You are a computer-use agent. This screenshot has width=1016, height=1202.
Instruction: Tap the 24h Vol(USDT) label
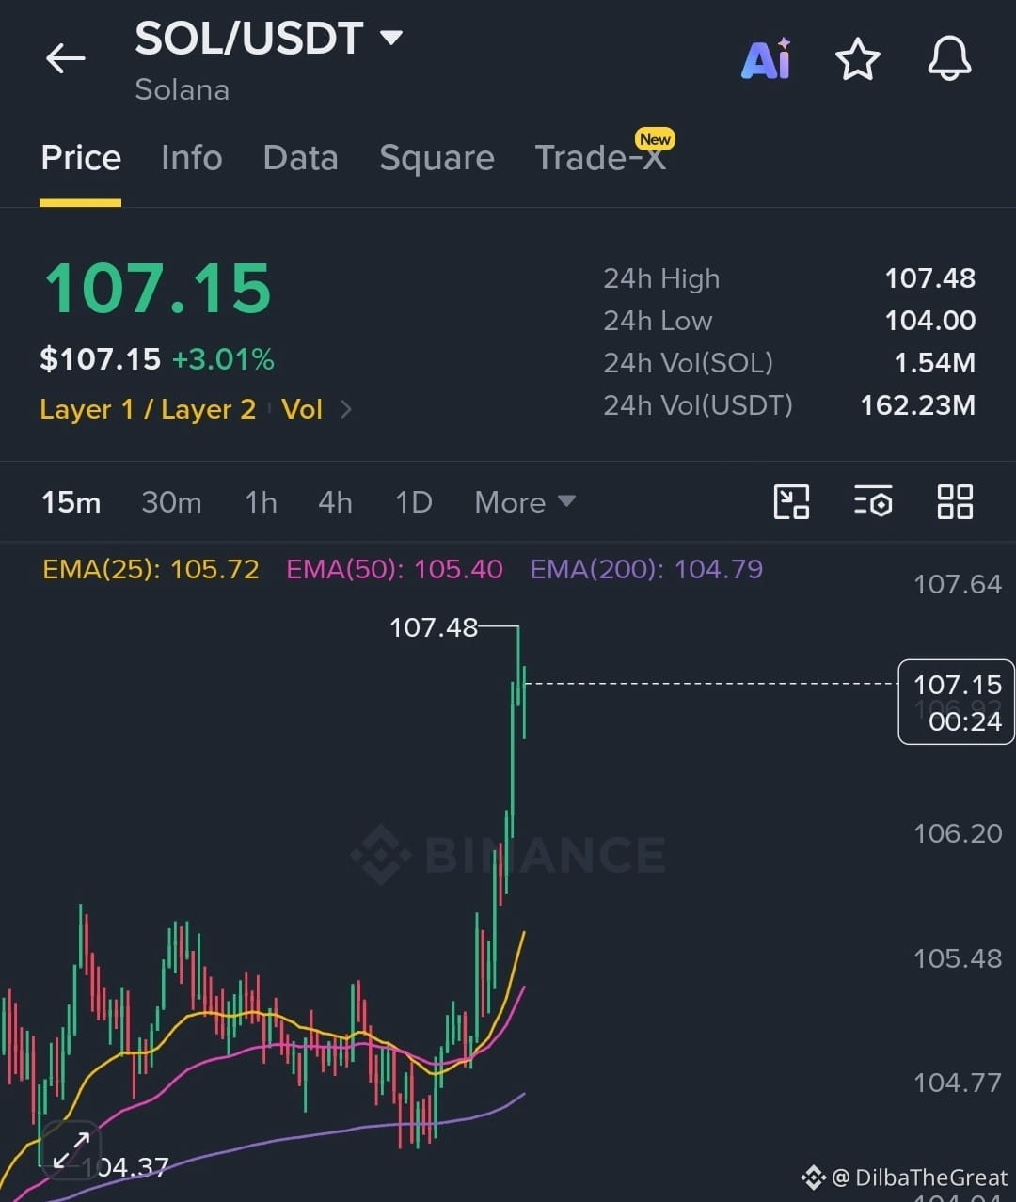[698, 405]
